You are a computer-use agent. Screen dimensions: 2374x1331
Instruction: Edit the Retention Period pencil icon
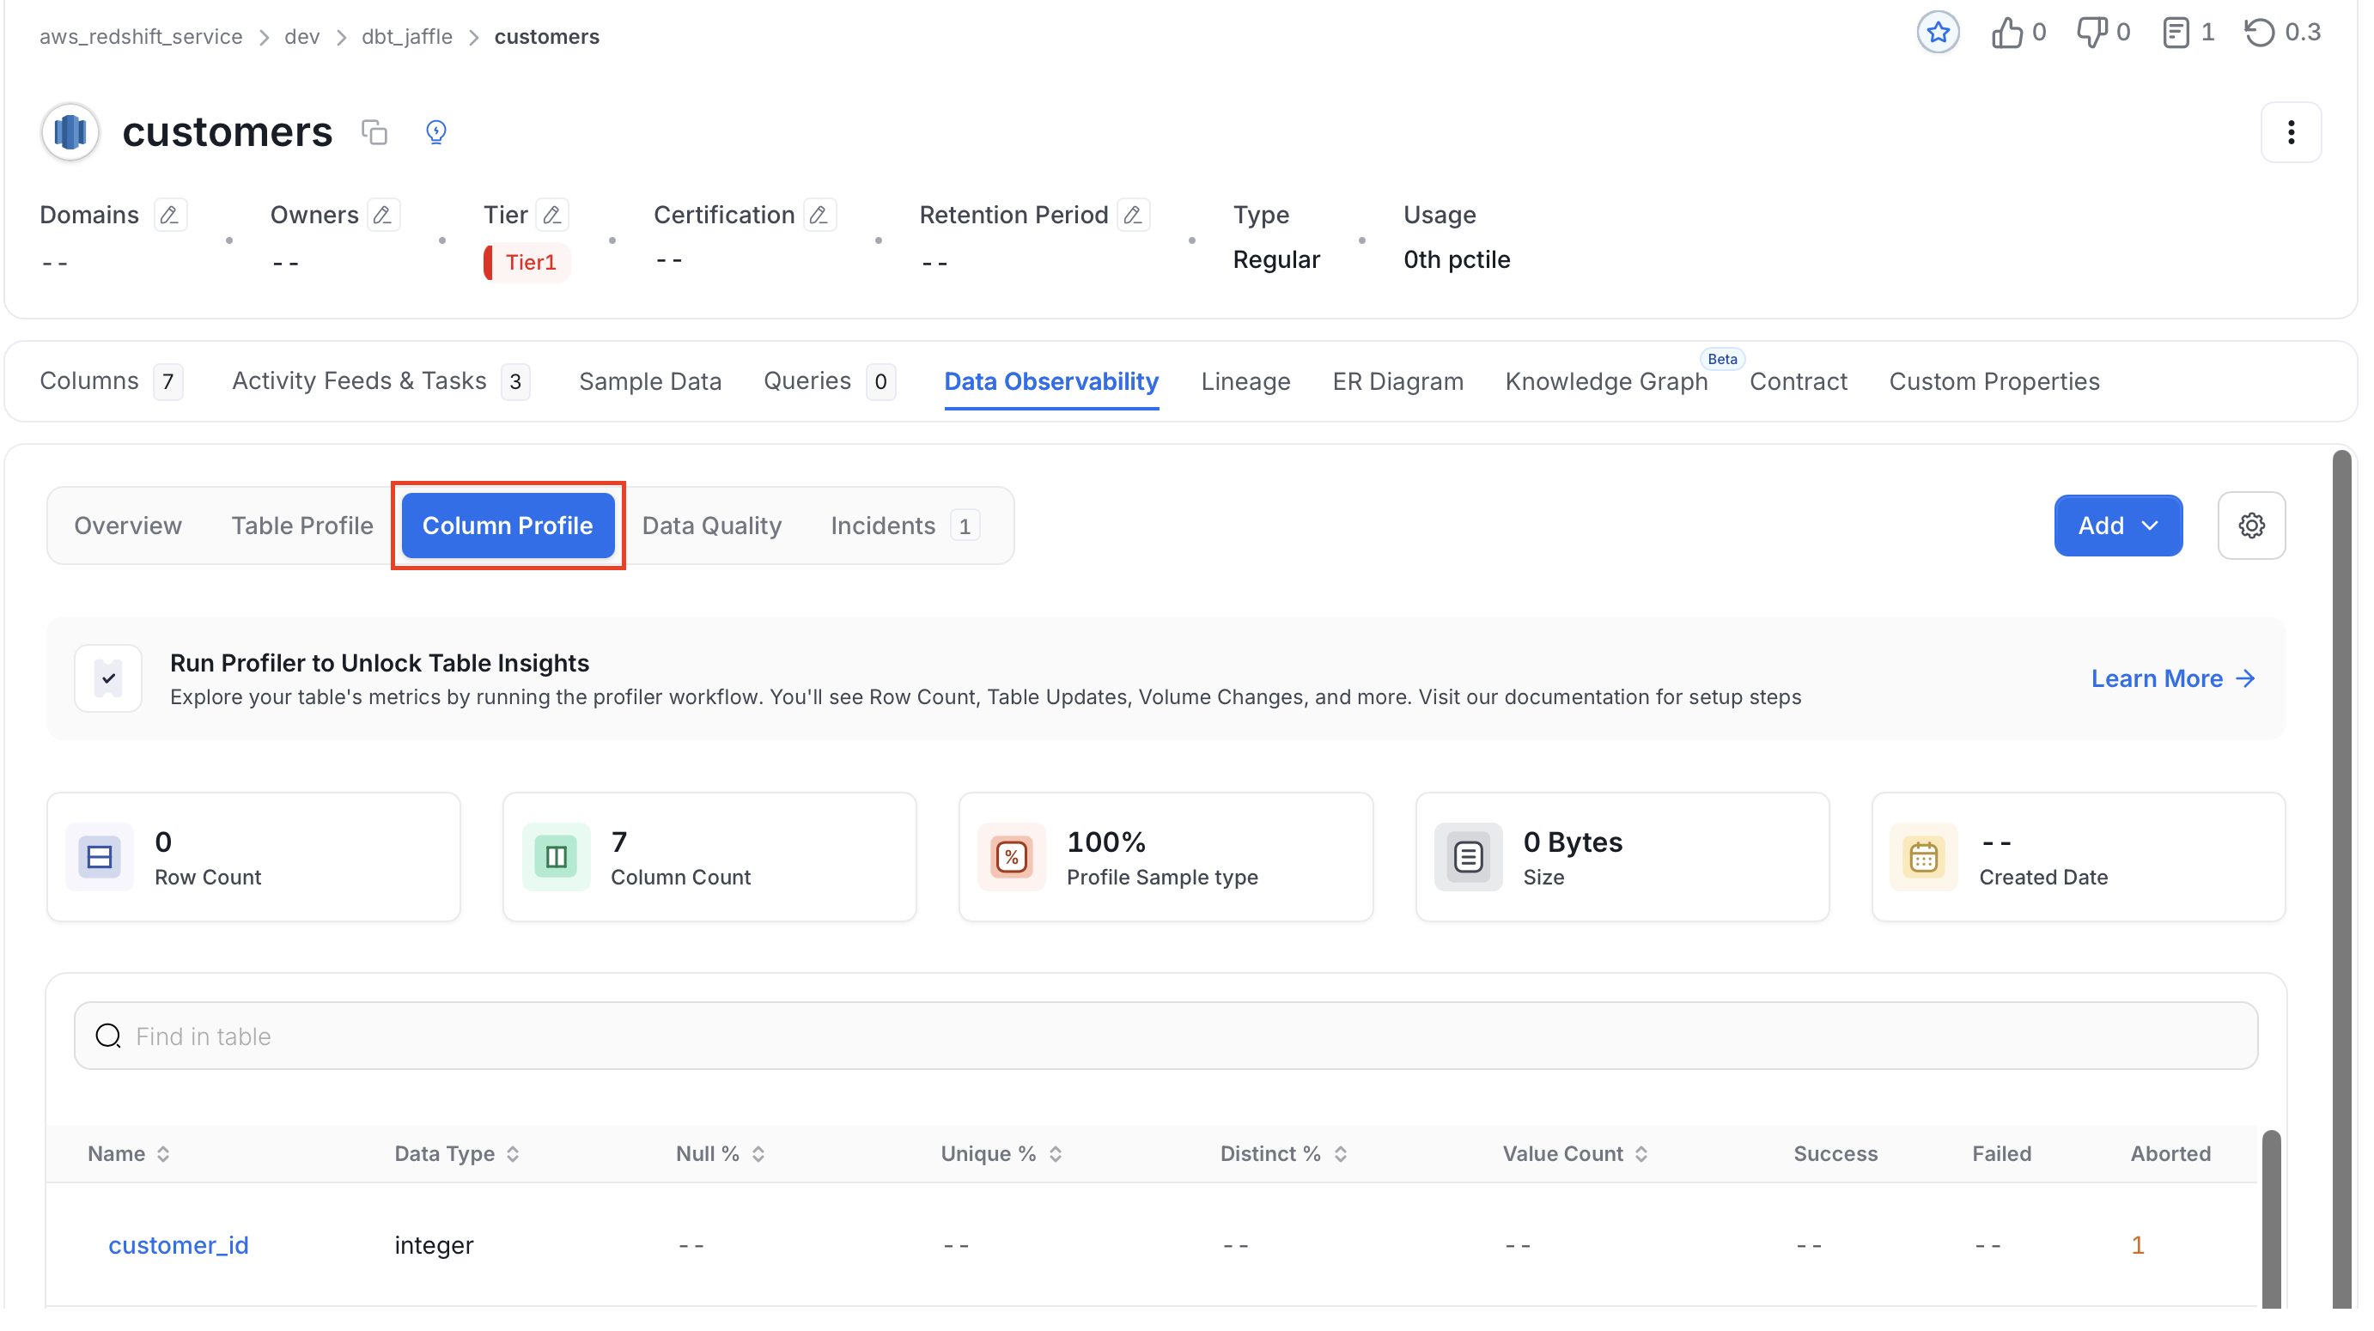pos(1133,215)
